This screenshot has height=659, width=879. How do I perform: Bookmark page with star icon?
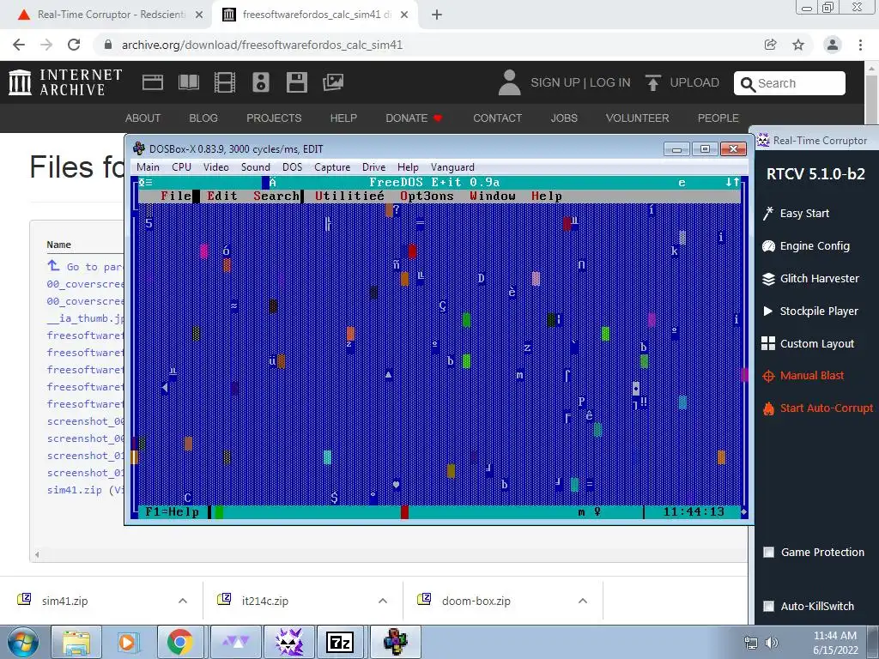(798, 45)
